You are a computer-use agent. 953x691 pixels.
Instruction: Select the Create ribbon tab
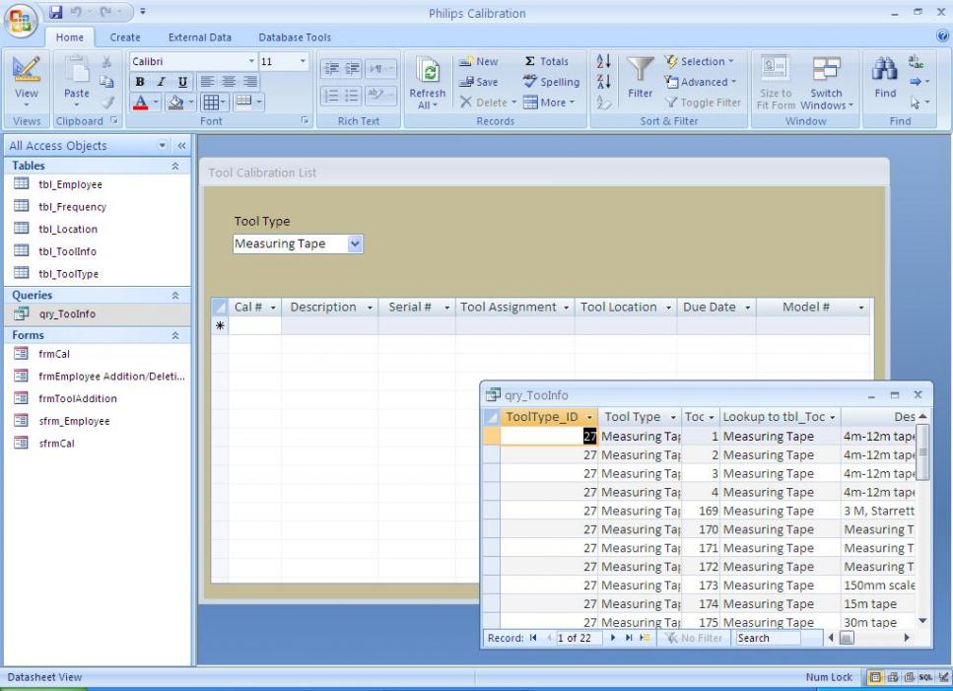click(125, 37)
